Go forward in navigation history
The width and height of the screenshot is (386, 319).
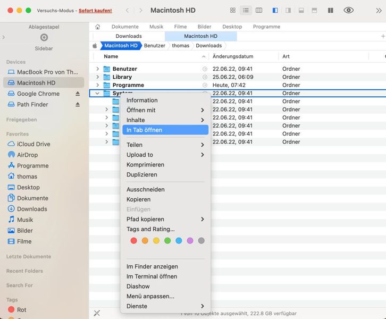click(x=140, y=10)
